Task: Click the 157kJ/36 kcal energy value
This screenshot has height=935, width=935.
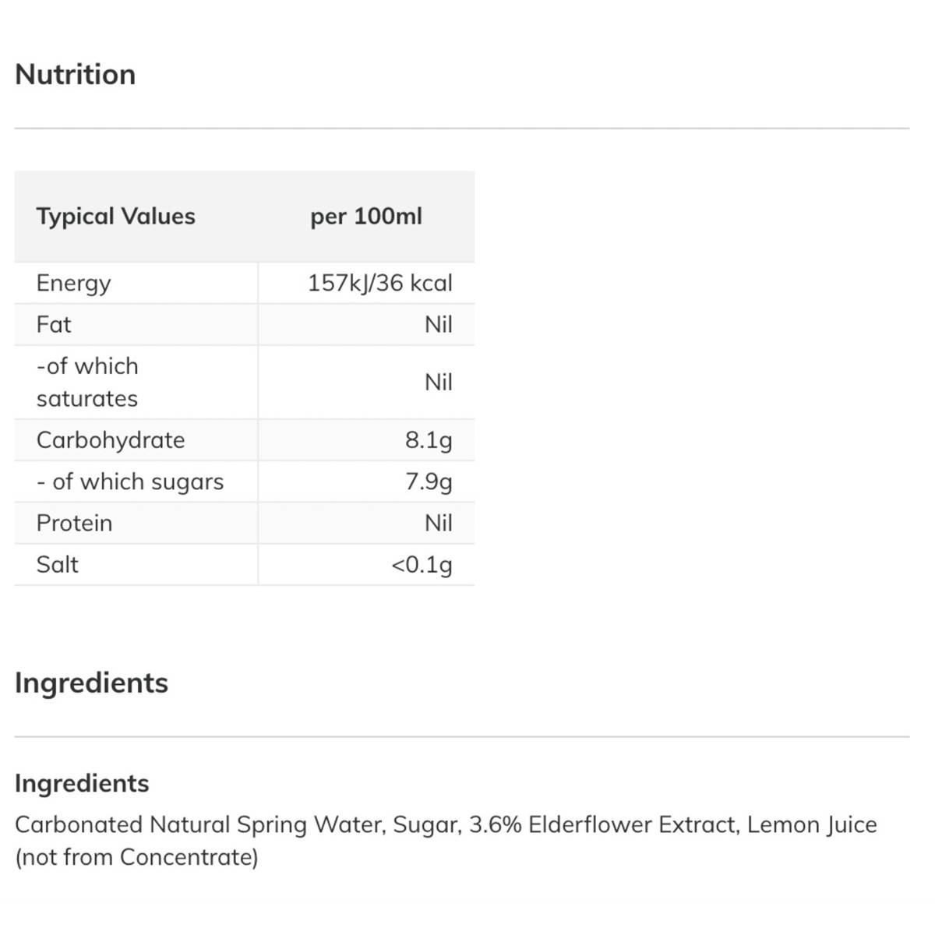Action: (x=379, y=283)
